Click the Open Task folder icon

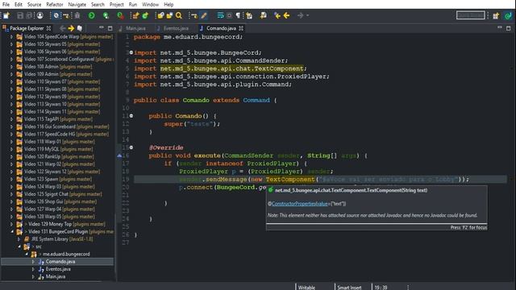[169, 15]
